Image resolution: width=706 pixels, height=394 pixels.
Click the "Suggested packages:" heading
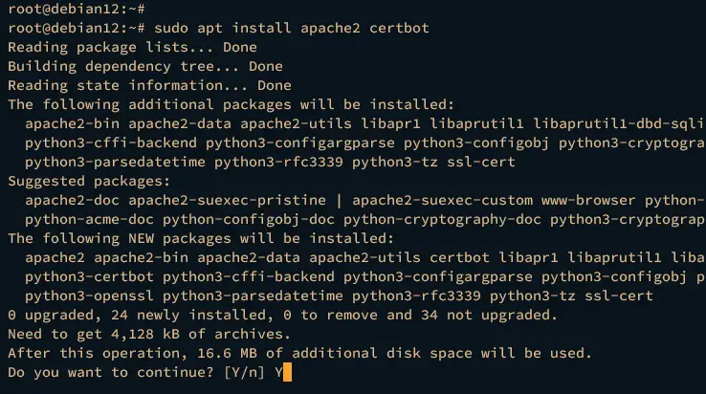(x=89, y=181)
